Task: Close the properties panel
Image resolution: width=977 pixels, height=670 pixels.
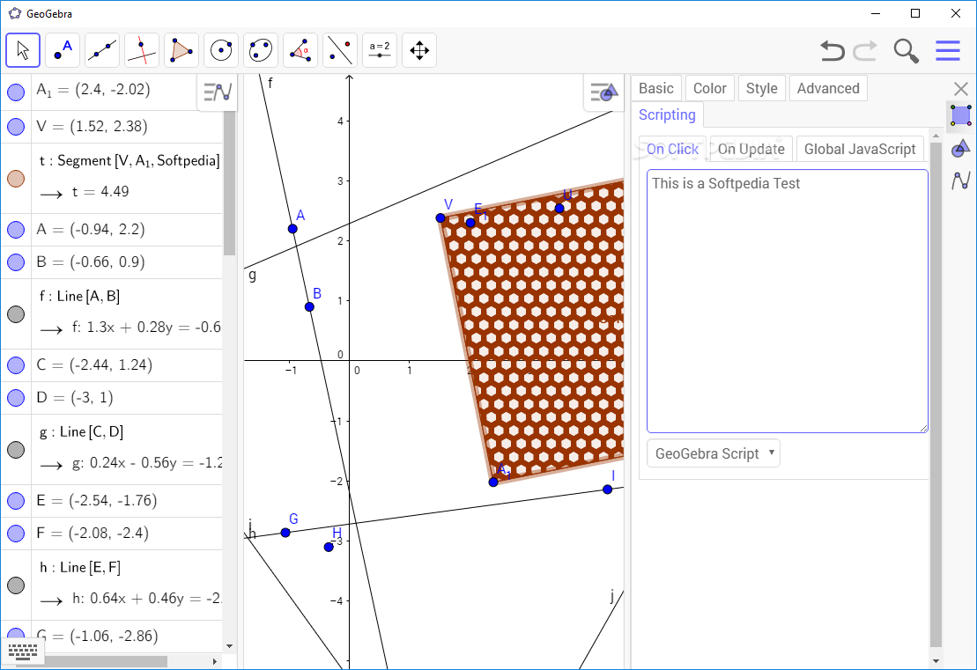Action: point(961,89)
